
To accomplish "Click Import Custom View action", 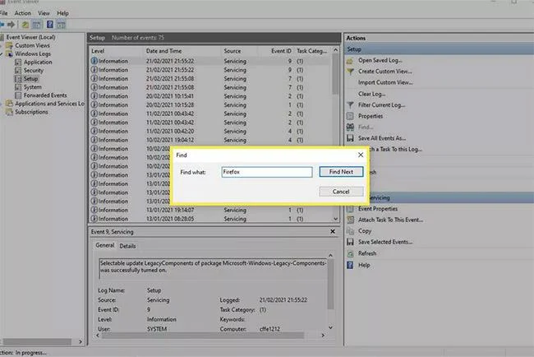I will coord(385,82).
